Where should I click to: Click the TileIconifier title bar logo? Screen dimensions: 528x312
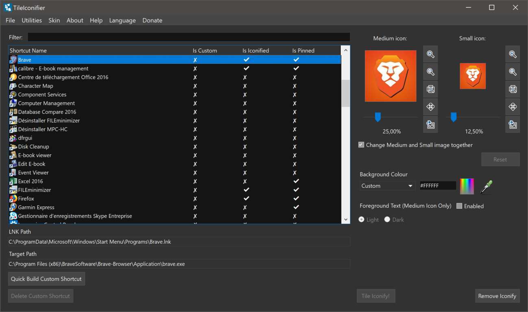pyautogui.click(x=8, y=8)
